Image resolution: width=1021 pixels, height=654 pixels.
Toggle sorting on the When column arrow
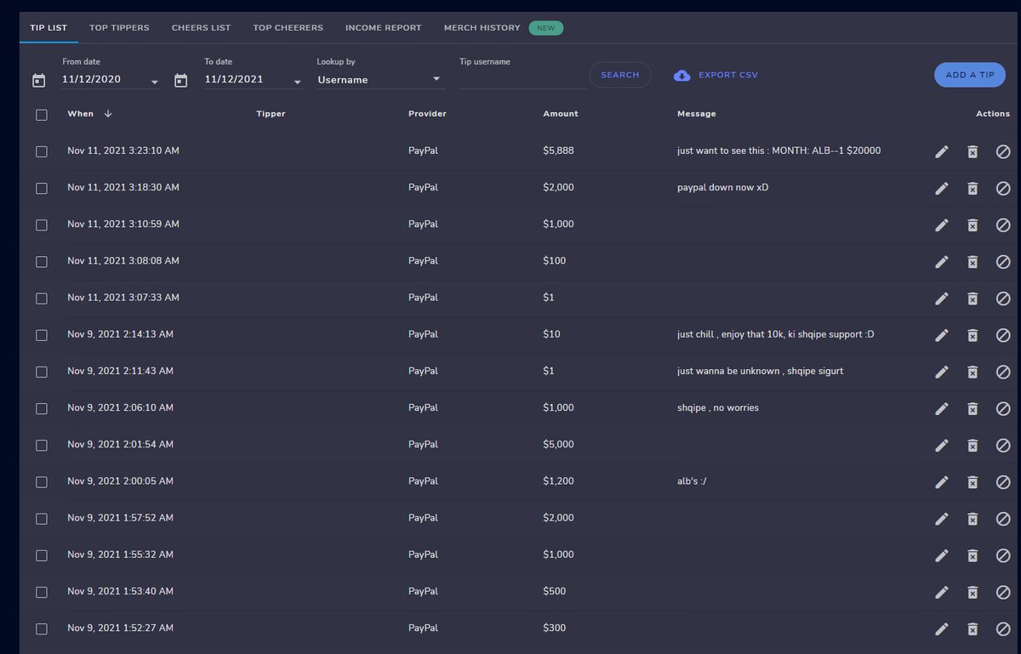107,113
